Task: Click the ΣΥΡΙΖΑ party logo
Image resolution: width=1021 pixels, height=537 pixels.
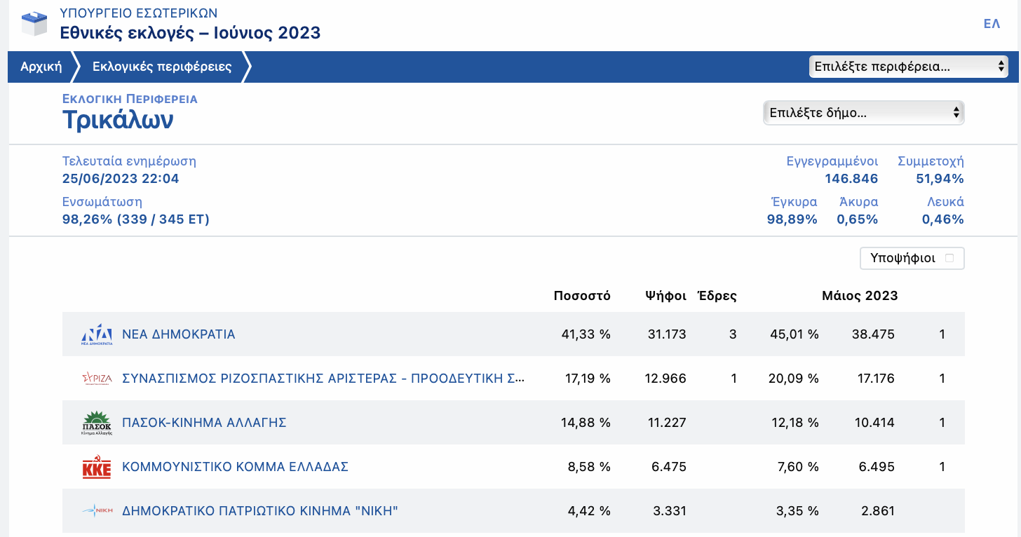Action: point(97,379)
